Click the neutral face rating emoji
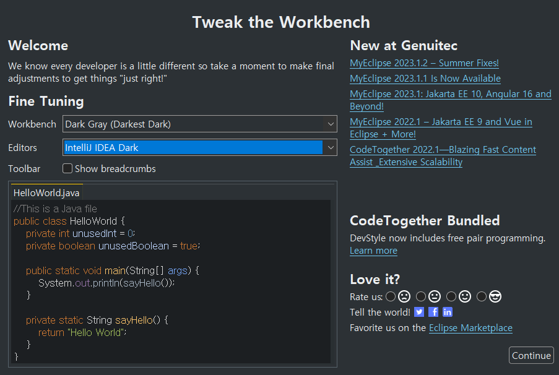The width and height of the screenshot is (559, 375). point(435,296)
